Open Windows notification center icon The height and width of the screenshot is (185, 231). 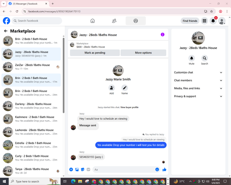click(x=225, y=181)
